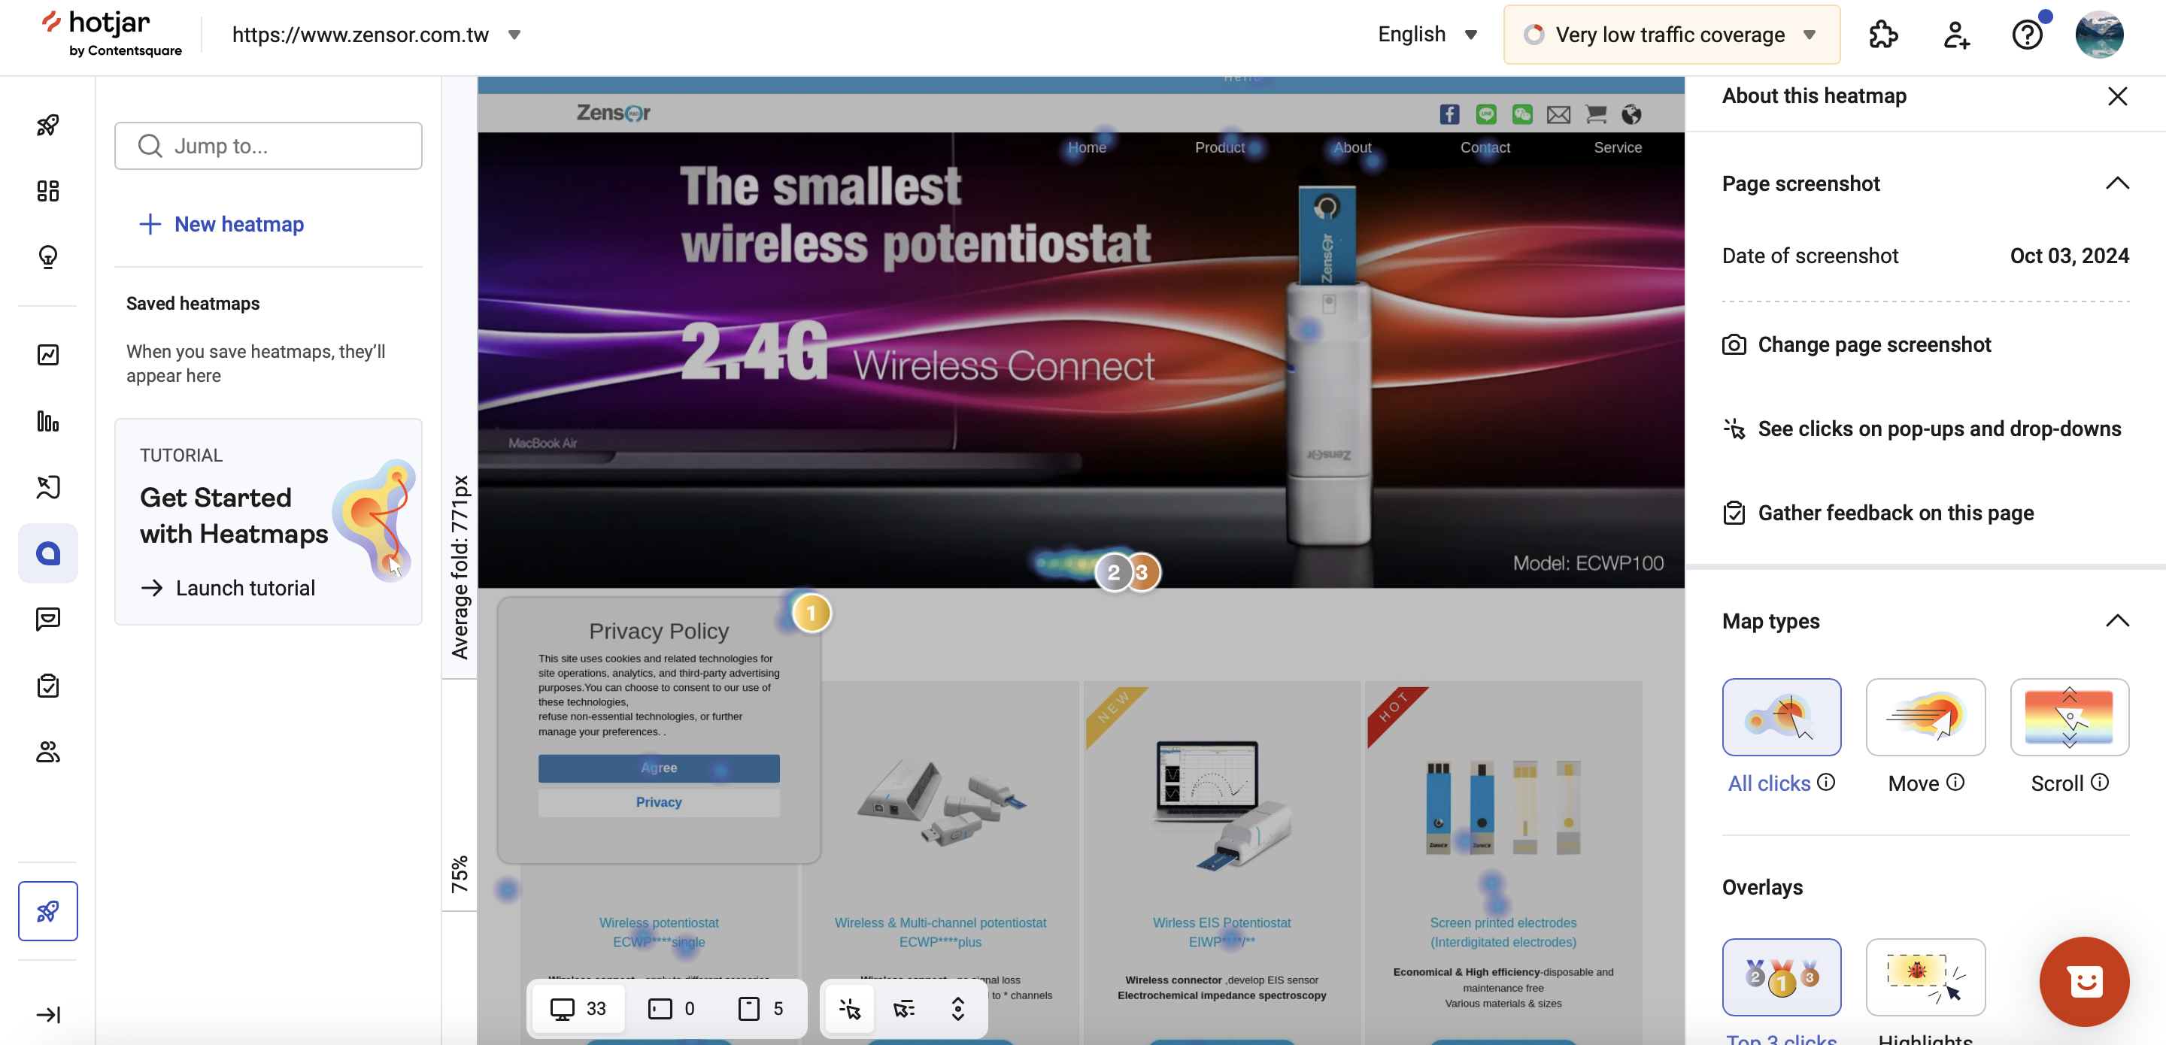The image size is (2166, 1045).
Task: Open the English language dropdown
Action: coord(1427,35)
